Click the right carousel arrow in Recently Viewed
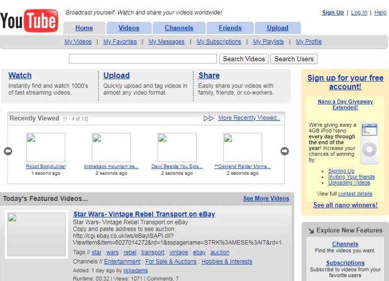389x281 pixels. (285, 151)
